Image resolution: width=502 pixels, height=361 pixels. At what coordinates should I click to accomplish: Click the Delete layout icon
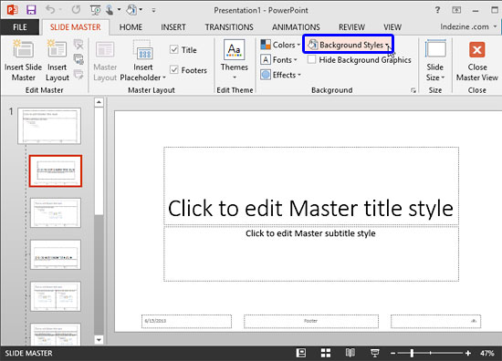coord(78,45)
